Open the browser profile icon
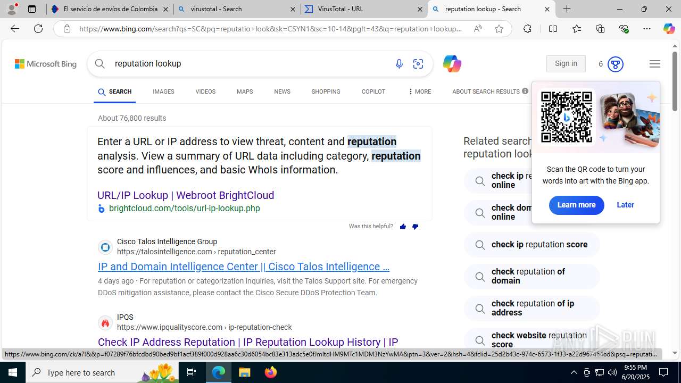The image size is (681, 383). click(12, 9)
